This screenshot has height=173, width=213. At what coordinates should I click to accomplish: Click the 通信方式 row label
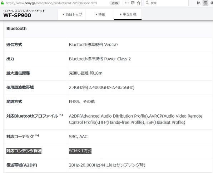pos(14,45)
